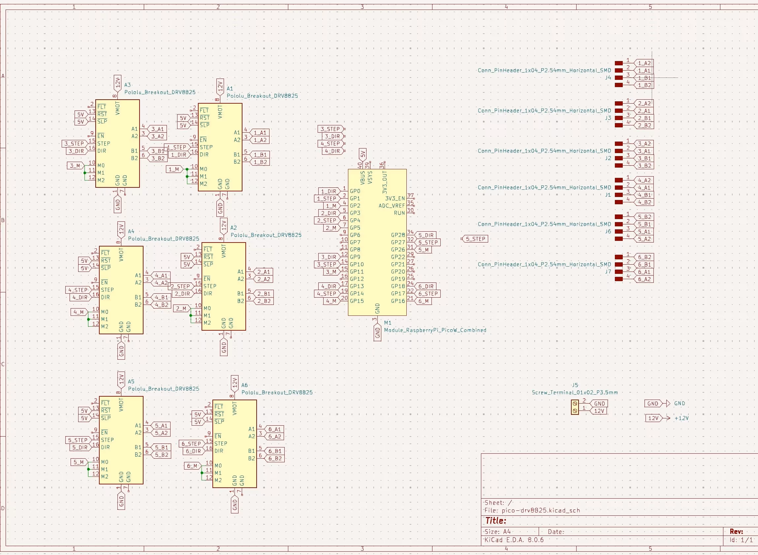Click the +12V power port symbol
758x555 pixels.
(x=668, y=418)
